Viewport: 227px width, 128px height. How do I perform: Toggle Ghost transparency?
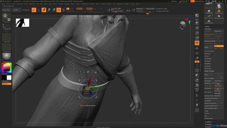coord(197,100)
